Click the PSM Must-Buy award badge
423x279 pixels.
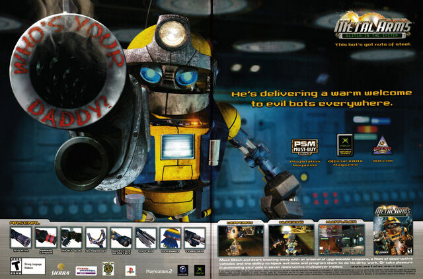[x=305, y=147]
